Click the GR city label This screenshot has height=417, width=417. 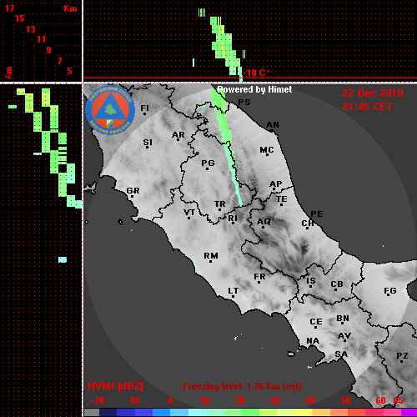(133, 191)
